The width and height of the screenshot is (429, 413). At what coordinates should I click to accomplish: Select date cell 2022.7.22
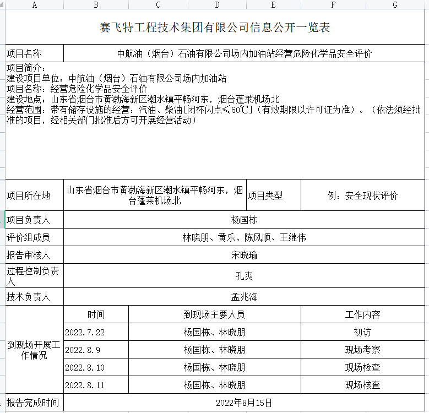(96, 332)
